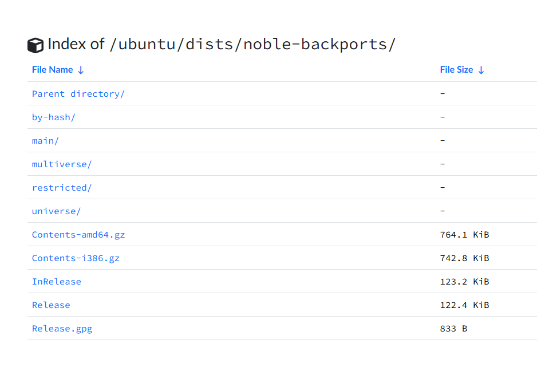
Task: Download Contents-amd64.gz
Action: (78, 235)
